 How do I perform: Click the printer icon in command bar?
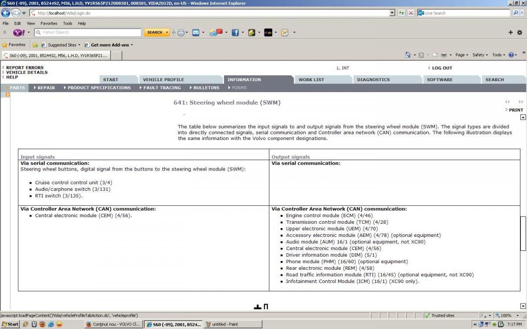point(444,55)
